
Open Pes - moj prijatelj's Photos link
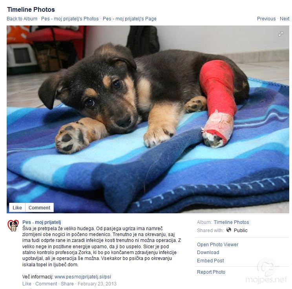(x=70, y=19)
